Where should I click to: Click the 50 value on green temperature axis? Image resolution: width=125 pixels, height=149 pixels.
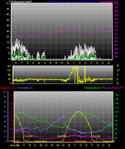point(116,133)
